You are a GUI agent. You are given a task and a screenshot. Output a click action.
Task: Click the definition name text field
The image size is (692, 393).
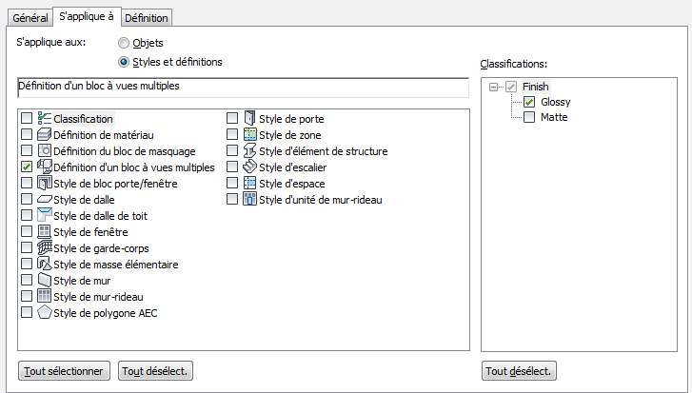[243, 88]
